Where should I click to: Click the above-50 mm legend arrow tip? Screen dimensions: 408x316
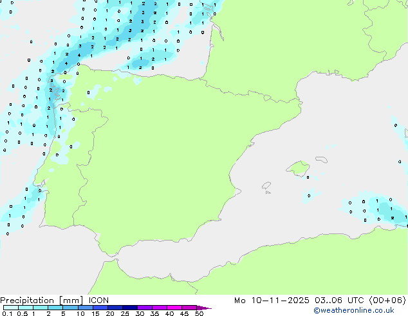pos(204,308)
